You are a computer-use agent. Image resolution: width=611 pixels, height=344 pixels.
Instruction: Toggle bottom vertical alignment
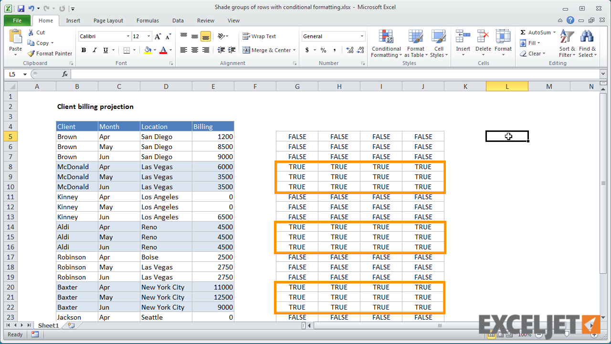coord(206,36)
